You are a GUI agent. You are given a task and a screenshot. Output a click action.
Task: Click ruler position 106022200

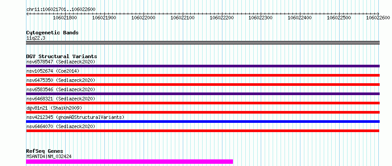pos(222,18)
